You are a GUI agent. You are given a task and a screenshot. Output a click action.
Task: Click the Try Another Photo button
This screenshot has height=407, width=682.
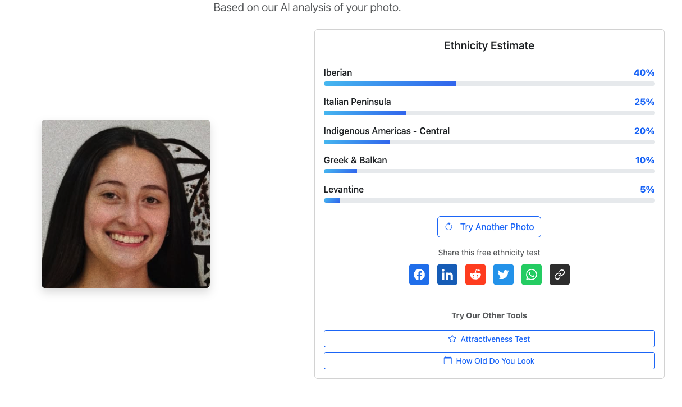489,227
